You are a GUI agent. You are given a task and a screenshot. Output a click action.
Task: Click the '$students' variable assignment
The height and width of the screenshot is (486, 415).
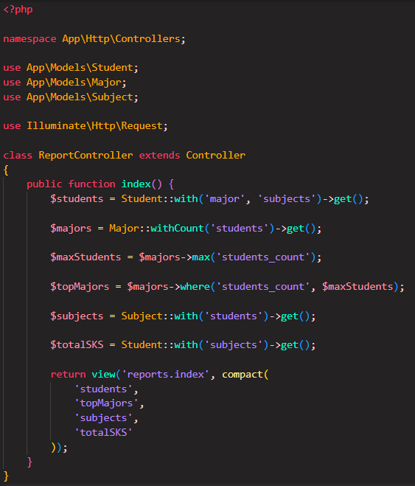click(77, 198)
